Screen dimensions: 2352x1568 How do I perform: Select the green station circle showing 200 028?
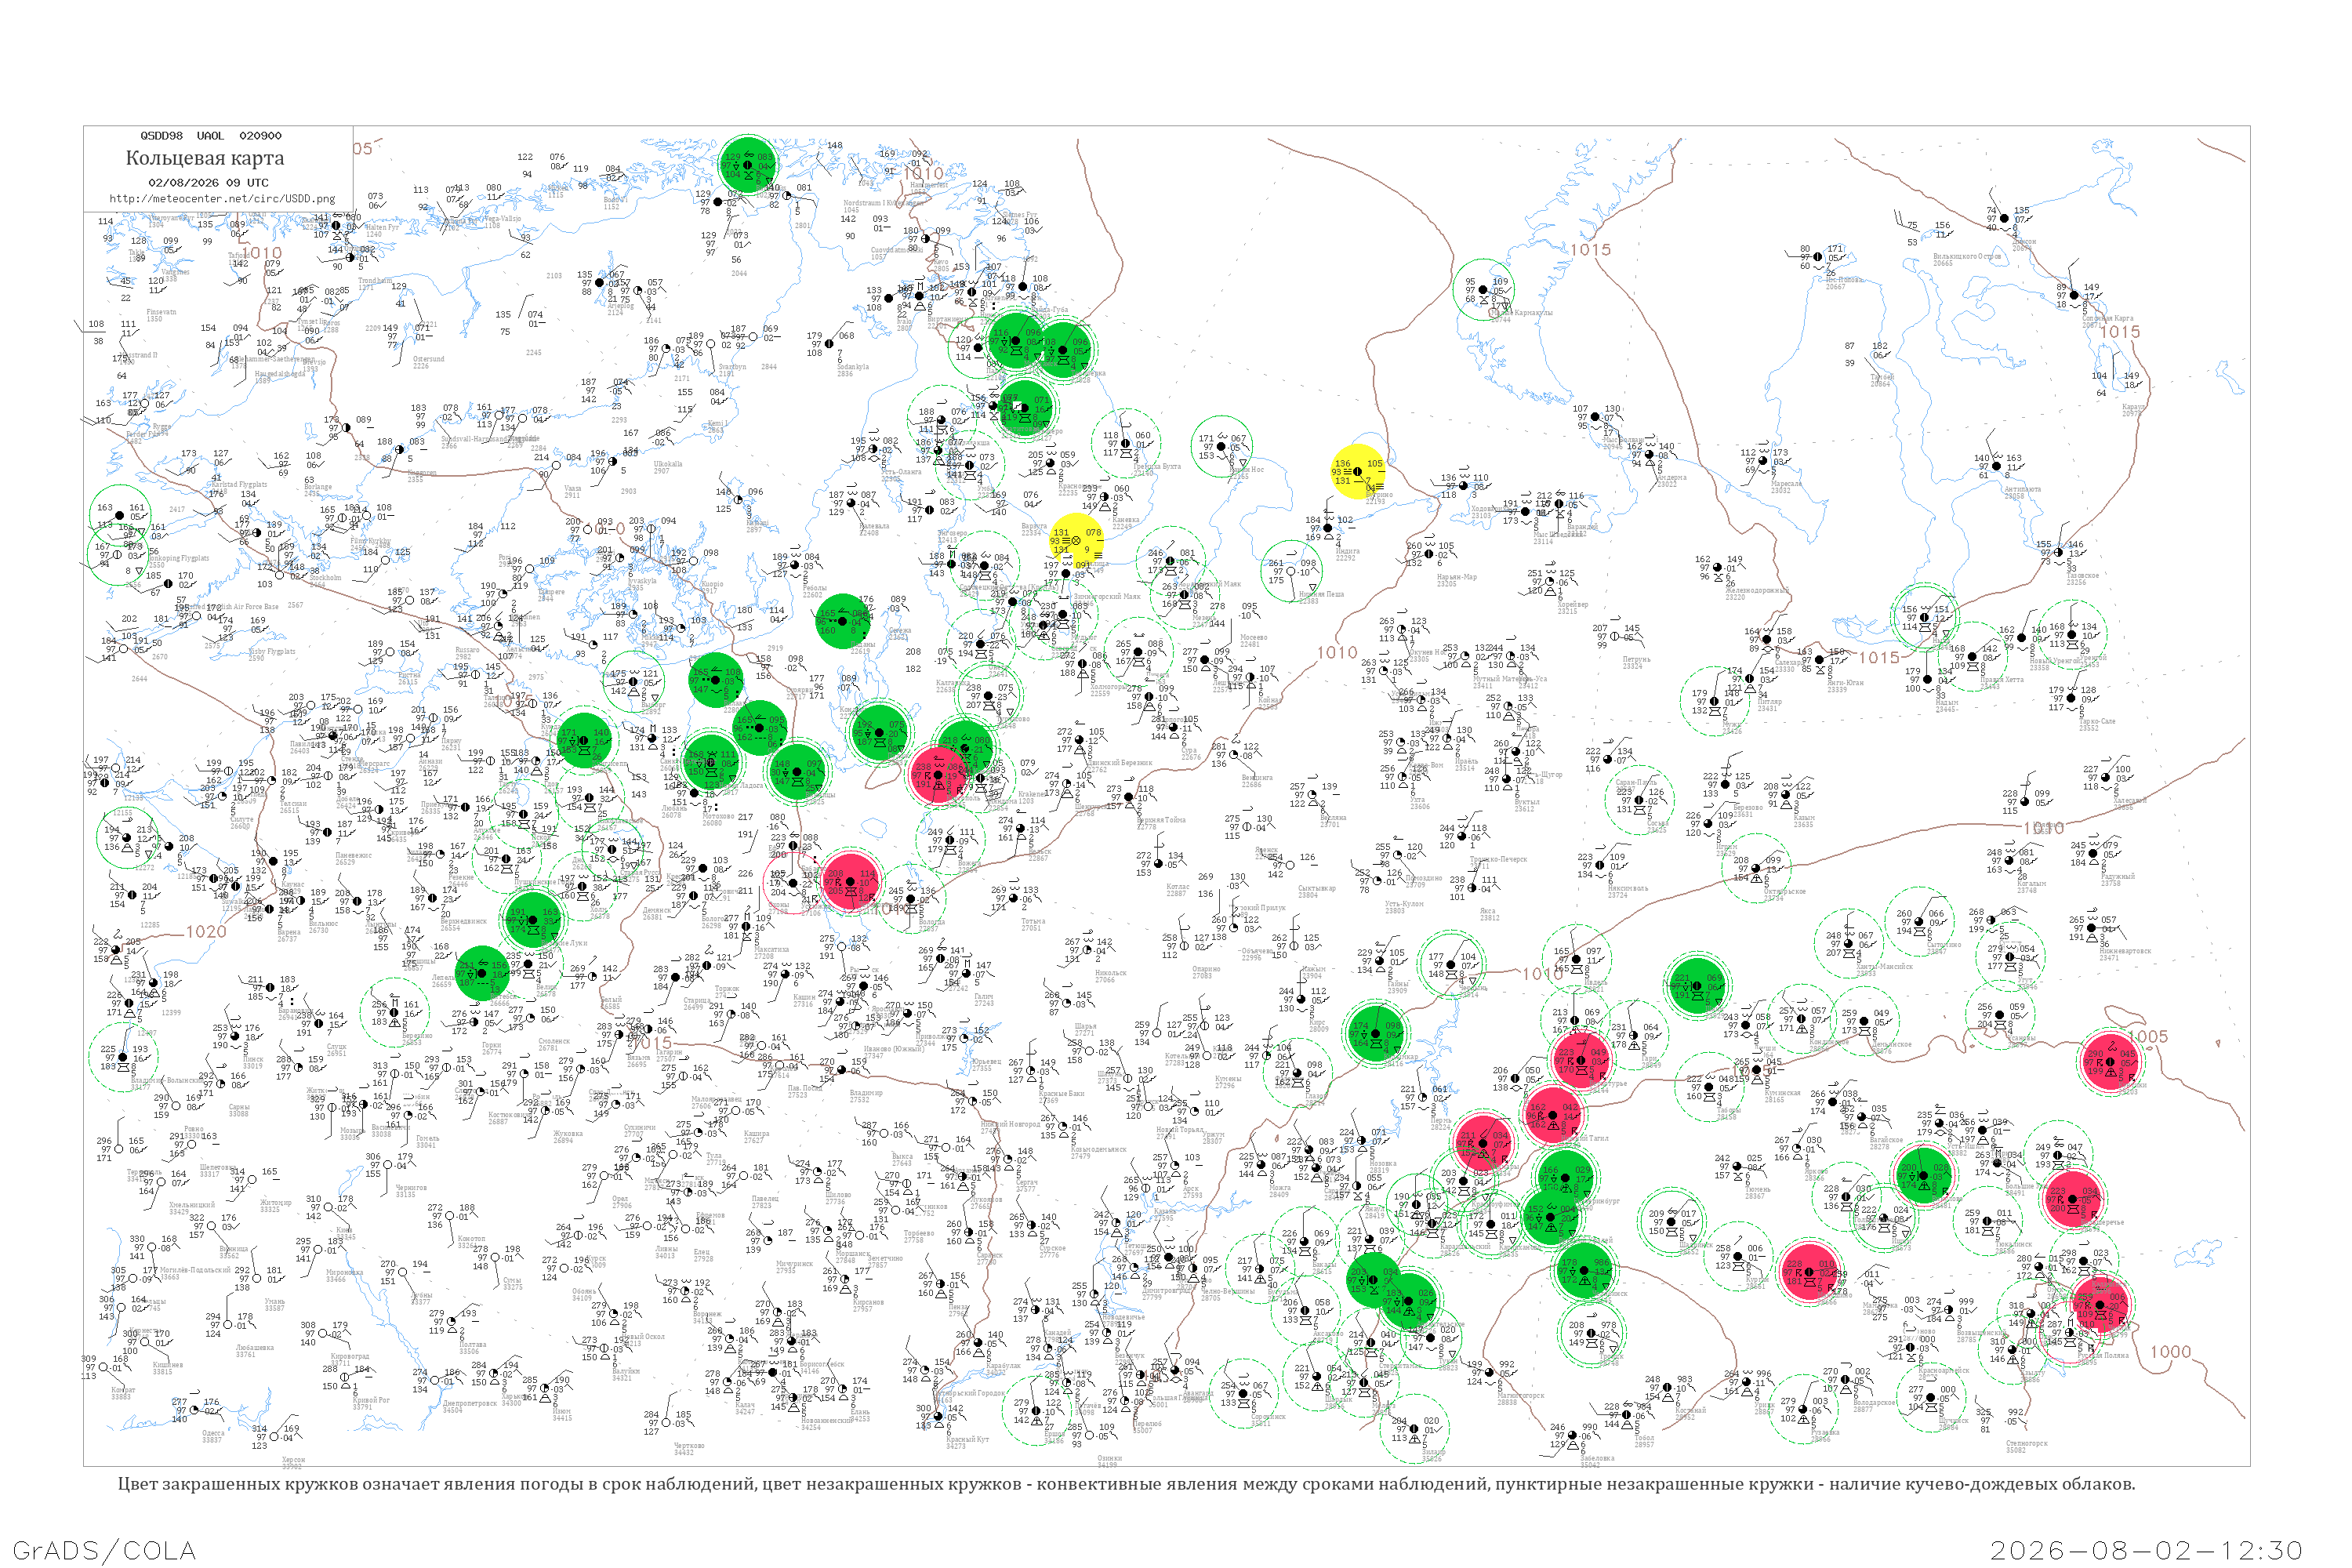(1923, 1176)
